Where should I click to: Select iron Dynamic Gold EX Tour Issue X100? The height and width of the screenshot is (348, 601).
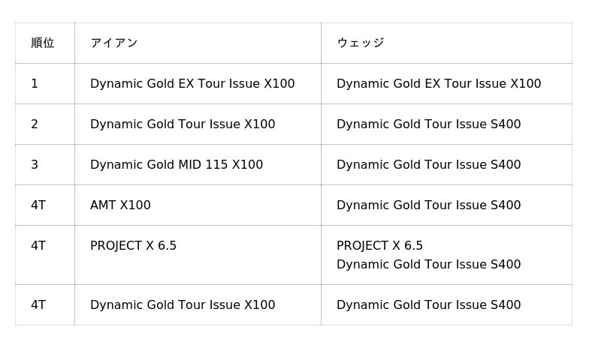(192, 83)
